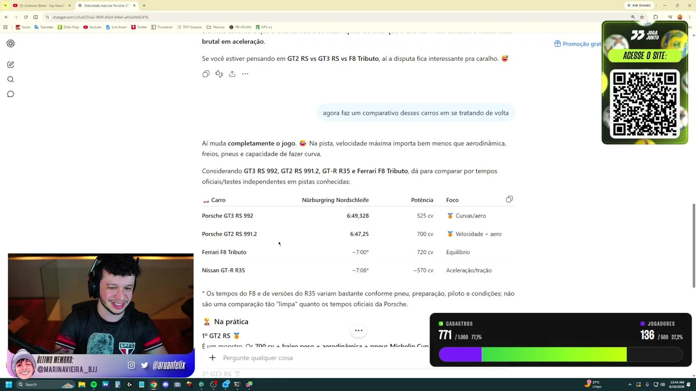Open the Chrome three-dot menu
This screenshot has width=696, height=391.
pos(689,17)
